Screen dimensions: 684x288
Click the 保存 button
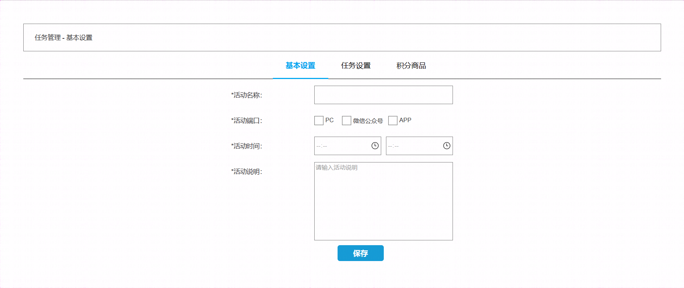click(x=360, y=253)
